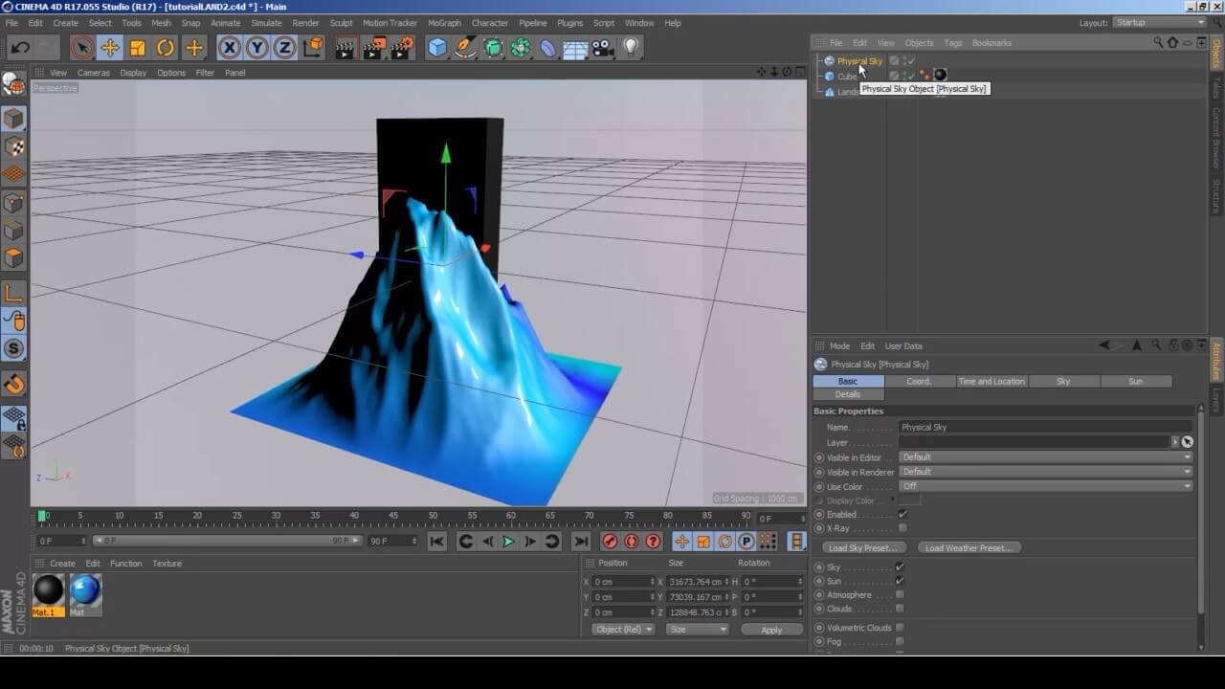Expand the Object (Rel) coordinate dropdown

pos(623,630)
